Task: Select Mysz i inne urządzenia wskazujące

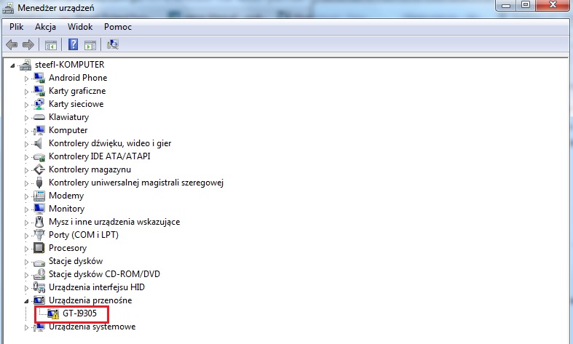Action: [x=114, y=222]
